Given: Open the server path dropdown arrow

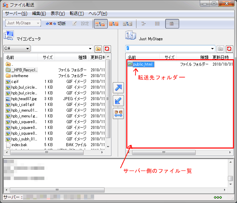Looking at the screenshot, I should point(212,49).
